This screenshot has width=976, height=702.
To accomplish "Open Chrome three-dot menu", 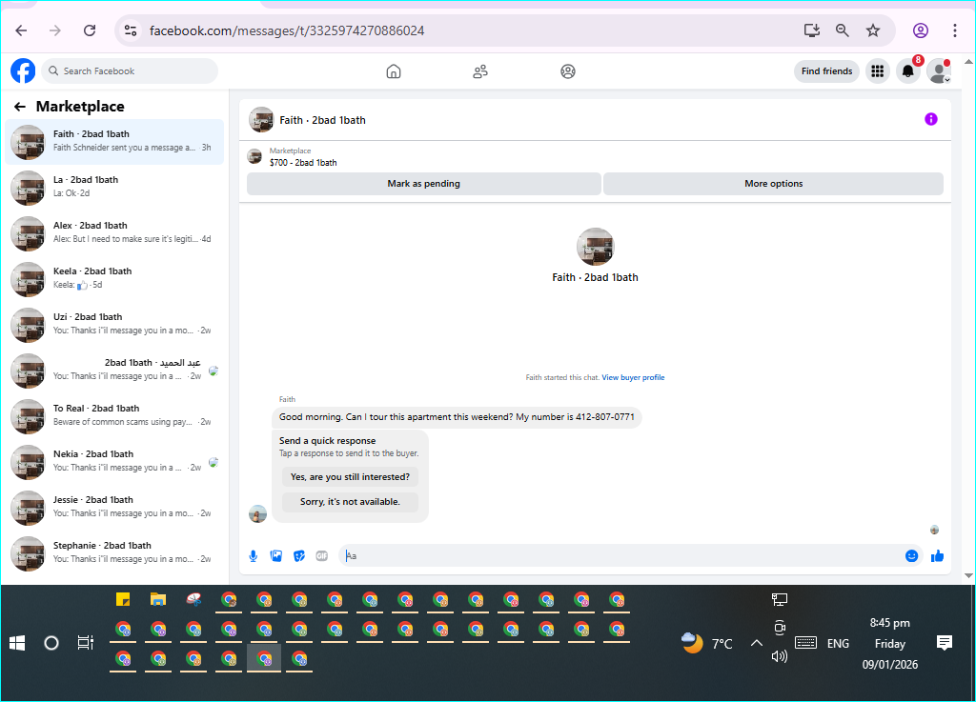I will (955, 30).
